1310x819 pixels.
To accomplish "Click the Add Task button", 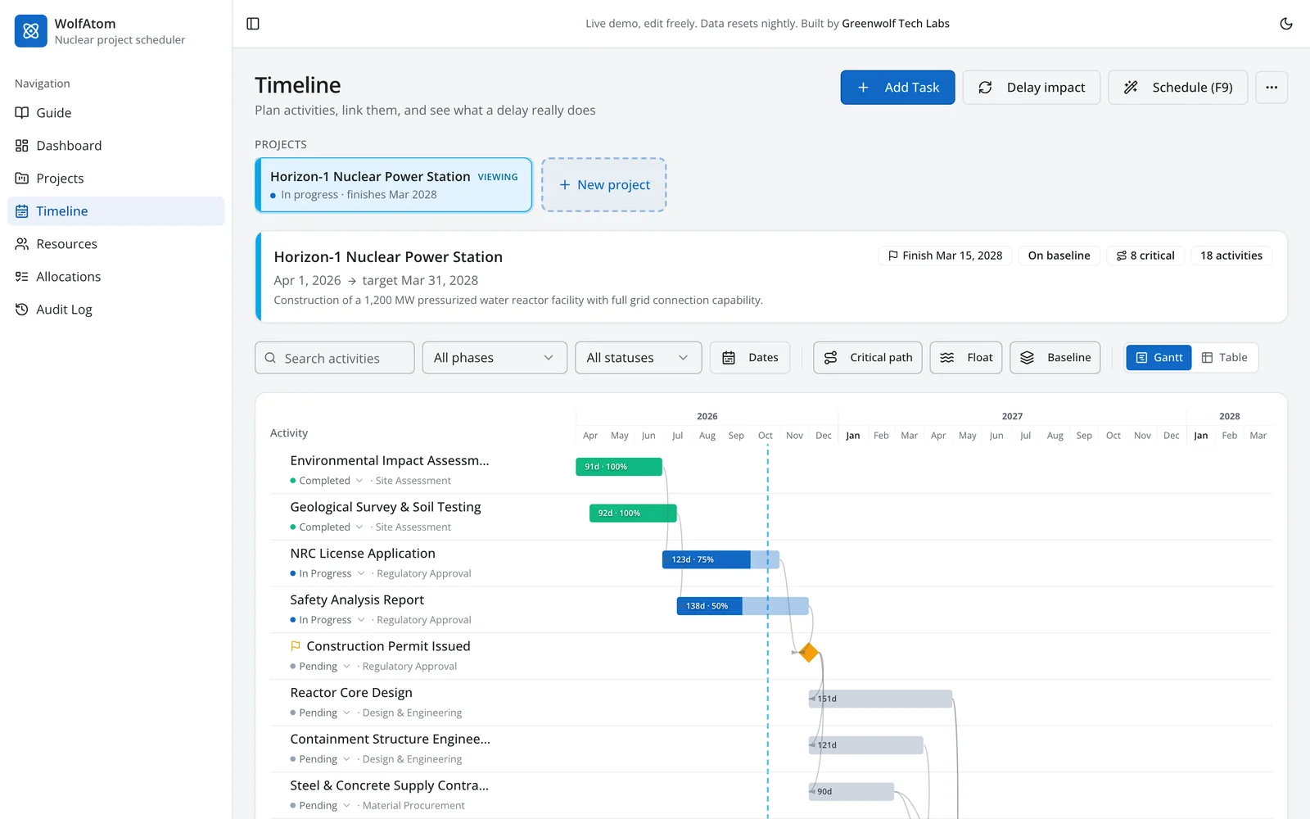I will 897,88.
